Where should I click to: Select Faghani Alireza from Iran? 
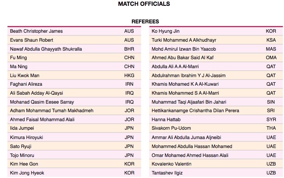tap(26, 84)
